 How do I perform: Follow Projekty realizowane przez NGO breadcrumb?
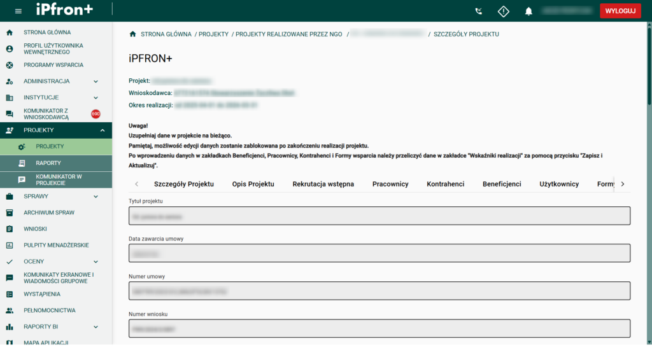290,34
